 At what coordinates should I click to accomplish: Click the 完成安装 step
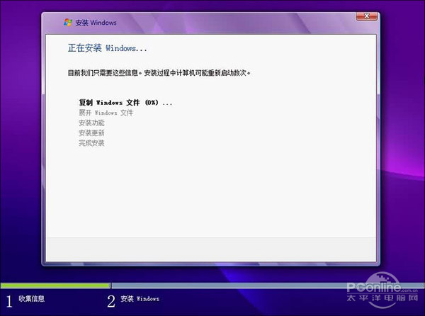[91, 143]
